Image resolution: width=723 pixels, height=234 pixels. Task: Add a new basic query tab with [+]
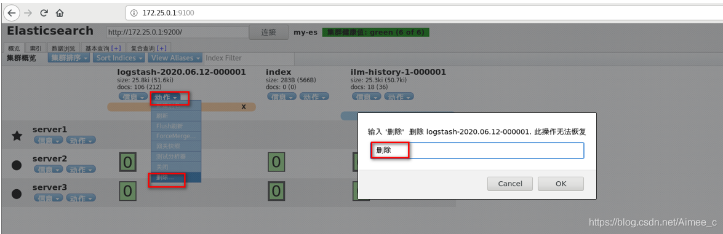pos(116,48)
